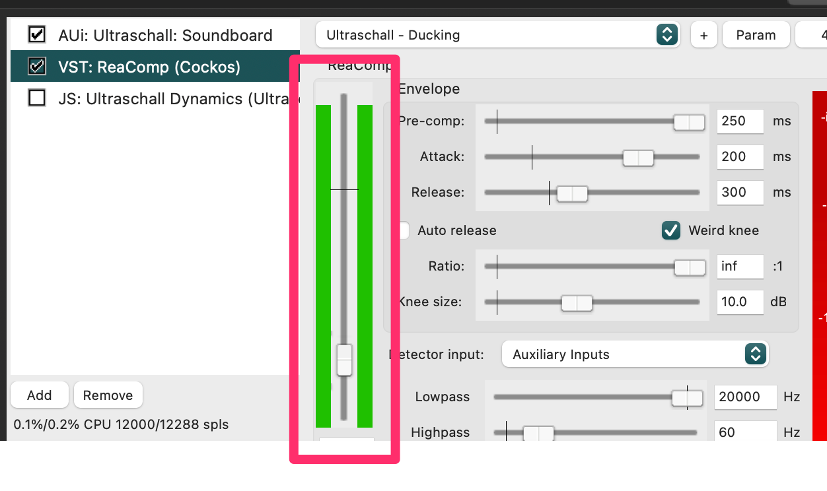Click the plus button beside preset
This screenshot has width=827, height=491.
(703, 35)
